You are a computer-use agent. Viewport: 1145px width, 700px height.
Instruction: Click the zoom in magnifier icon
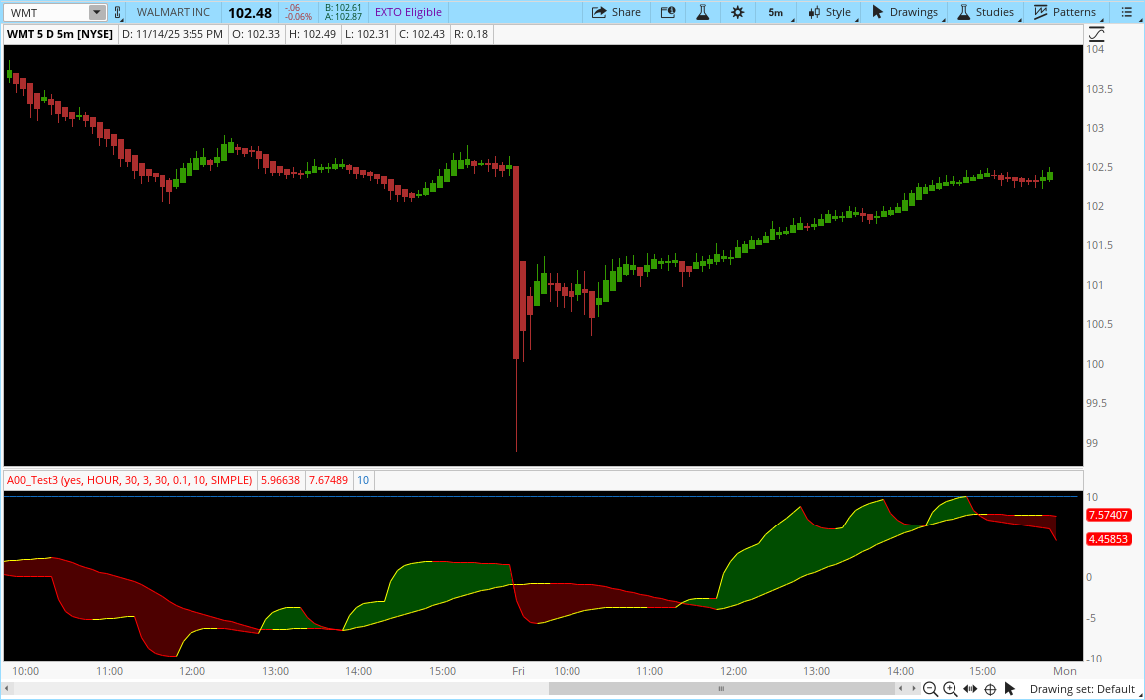point(950,689)
